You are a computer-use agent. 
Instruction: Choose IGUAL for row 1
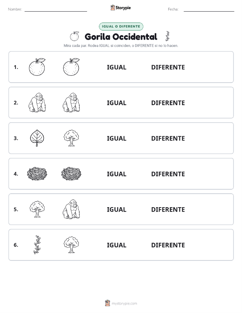(x=117, y=67)
